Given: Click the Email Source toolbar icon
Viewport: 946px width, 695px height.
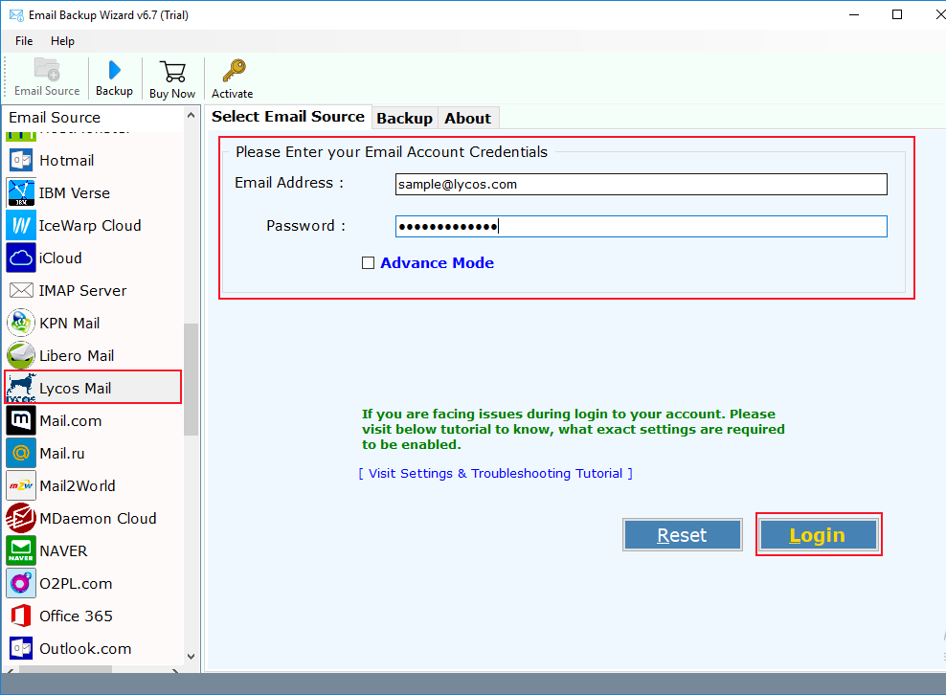Looking at the screenshot, I should [47, 70].
